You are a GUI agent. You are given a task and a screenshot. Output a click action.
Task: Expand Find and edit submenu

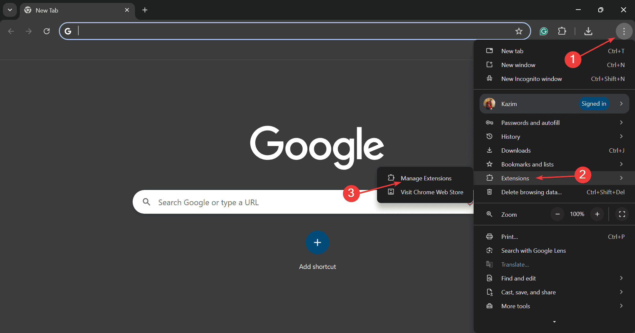[x=555, y=278]
